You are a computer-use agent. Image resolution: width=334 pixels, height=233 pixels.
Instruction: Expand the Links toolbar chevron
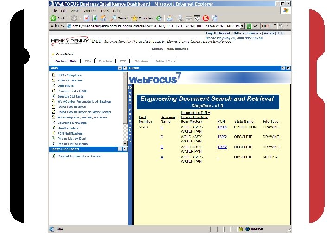(275, 25)
